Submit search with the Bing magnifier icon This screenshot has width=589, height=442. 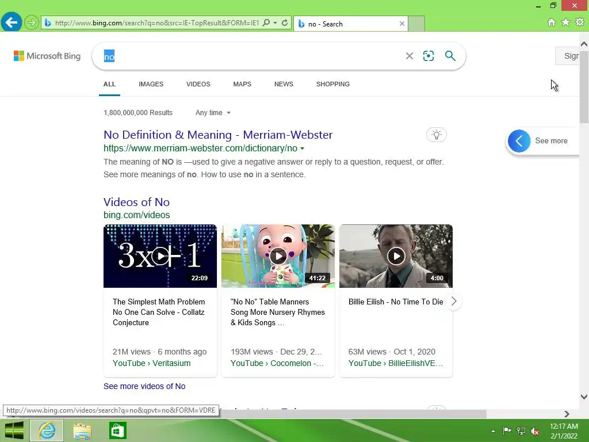[450, 56]
